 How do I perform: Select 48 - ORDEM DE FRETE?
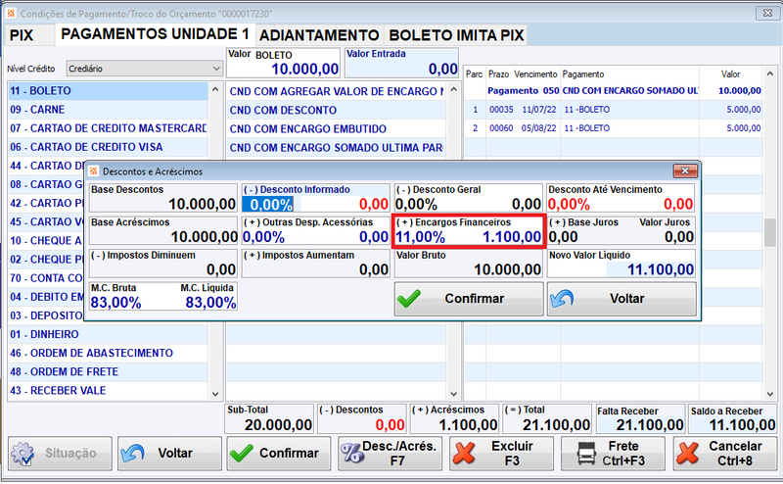[x=108, y=371]
